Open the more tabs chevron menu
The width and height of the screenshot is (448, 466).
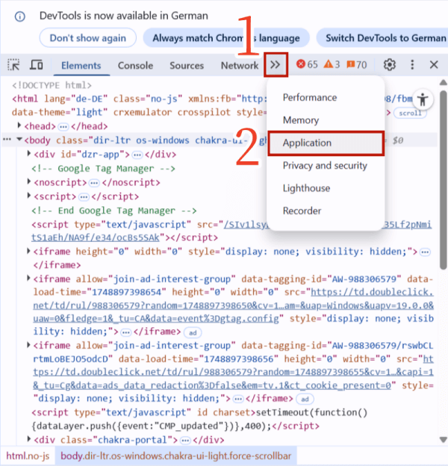tap(276, 64)
